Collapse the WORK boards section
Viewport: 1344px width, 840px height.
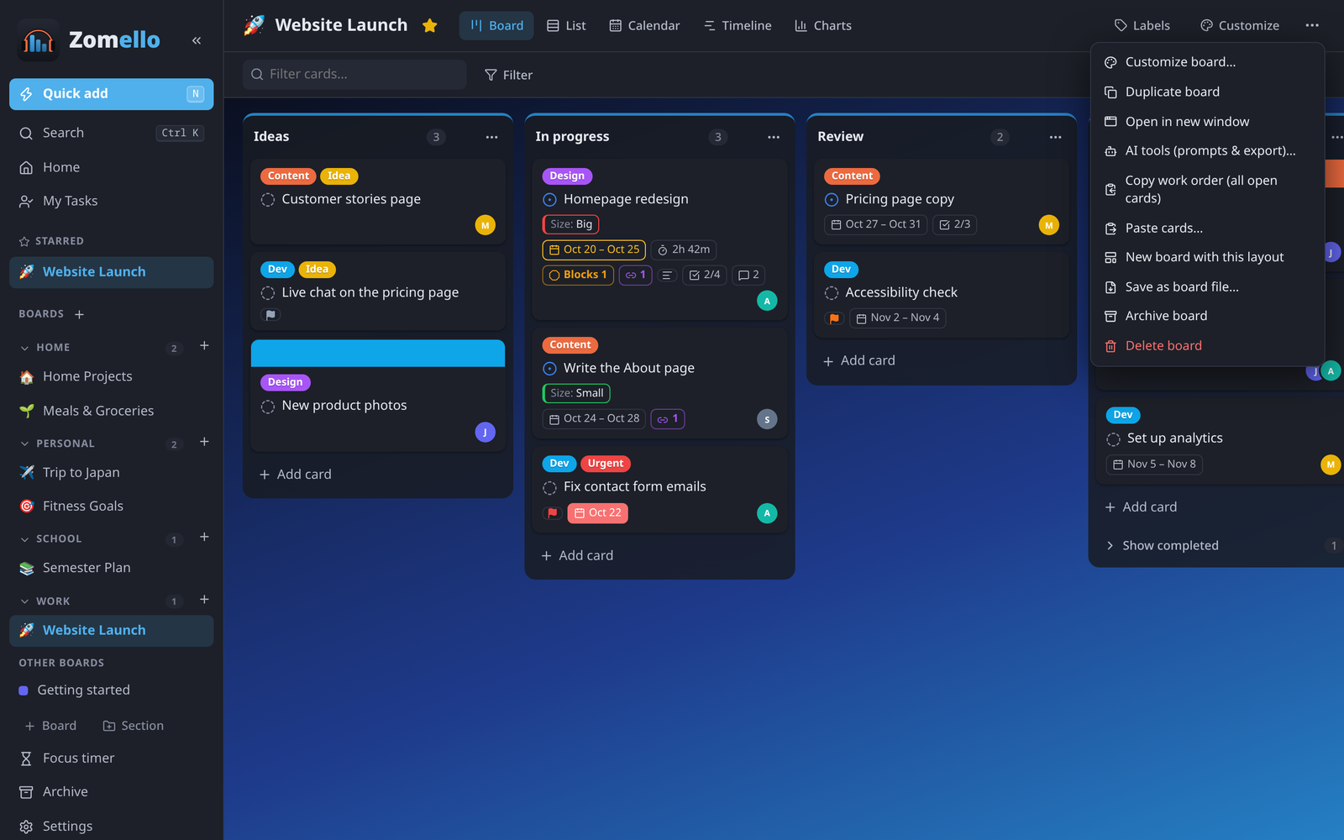point(24,601)
